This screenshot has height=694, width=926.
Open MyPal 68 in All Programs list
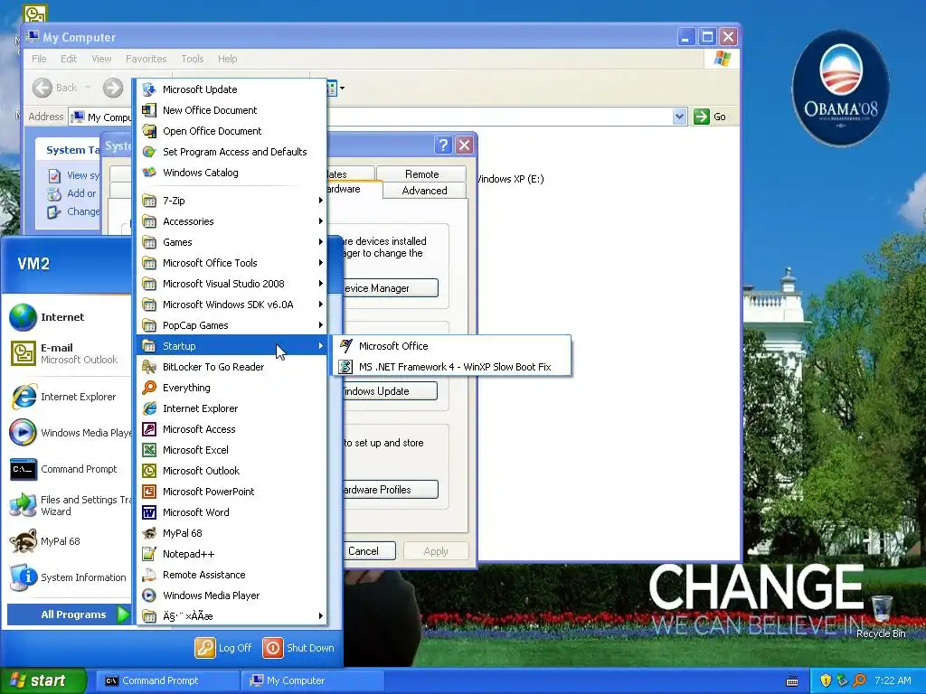click(231, 533)
